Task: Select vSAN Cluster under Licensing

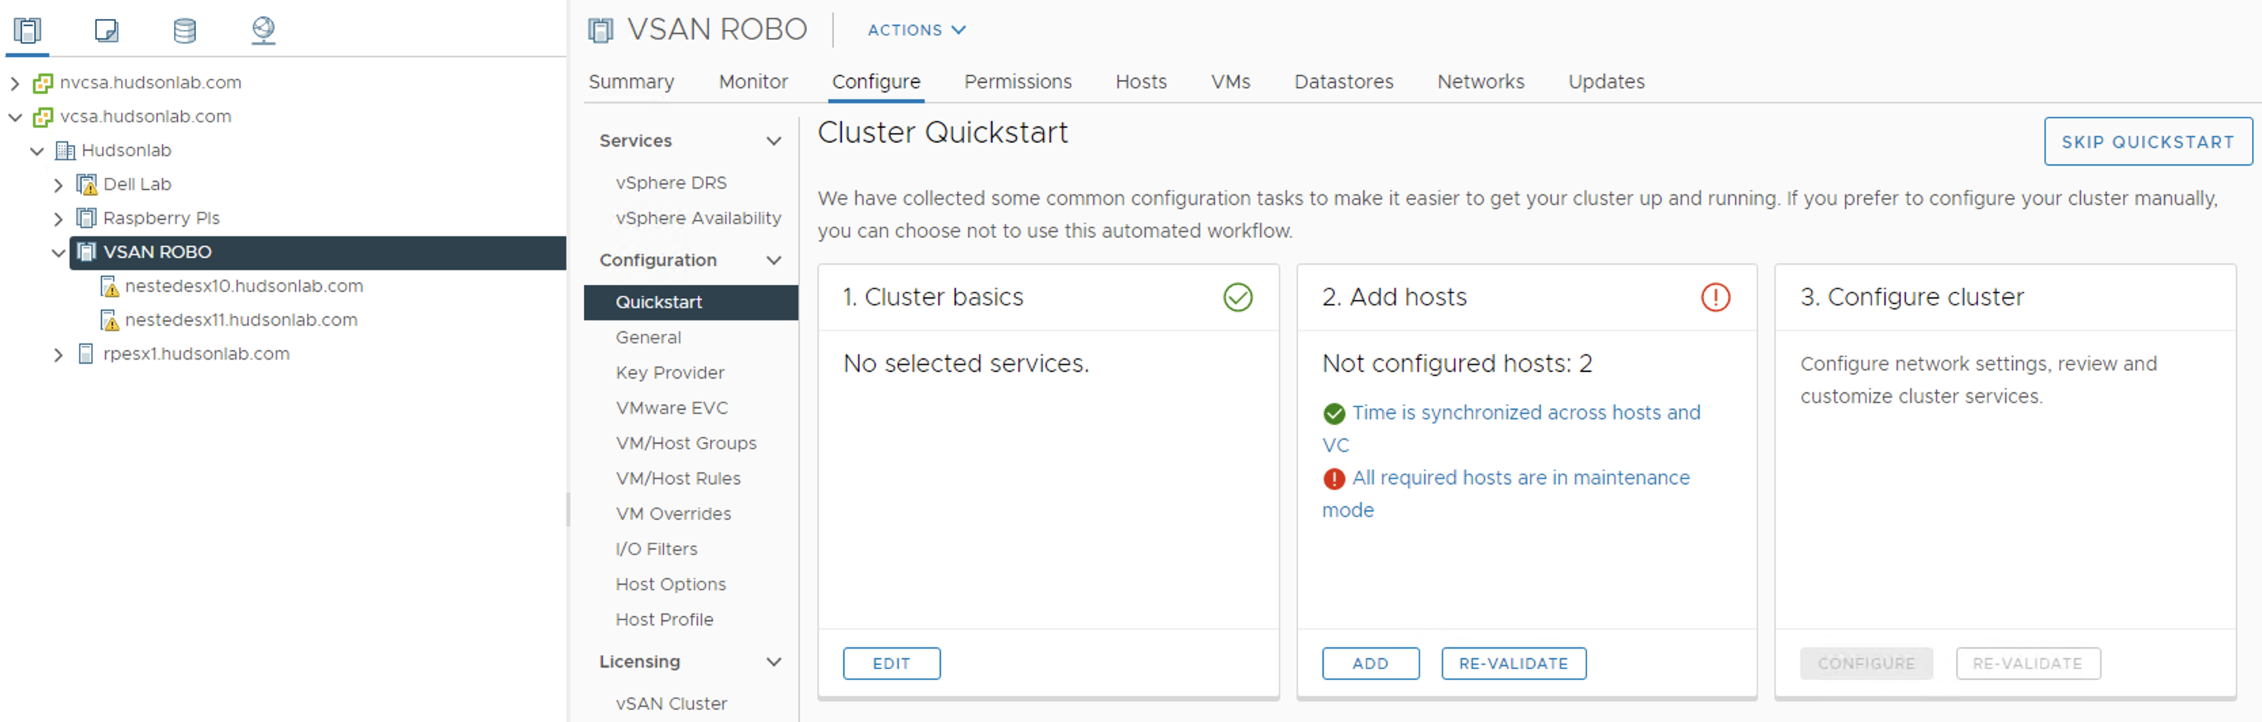Action: [x=671, y=704]
